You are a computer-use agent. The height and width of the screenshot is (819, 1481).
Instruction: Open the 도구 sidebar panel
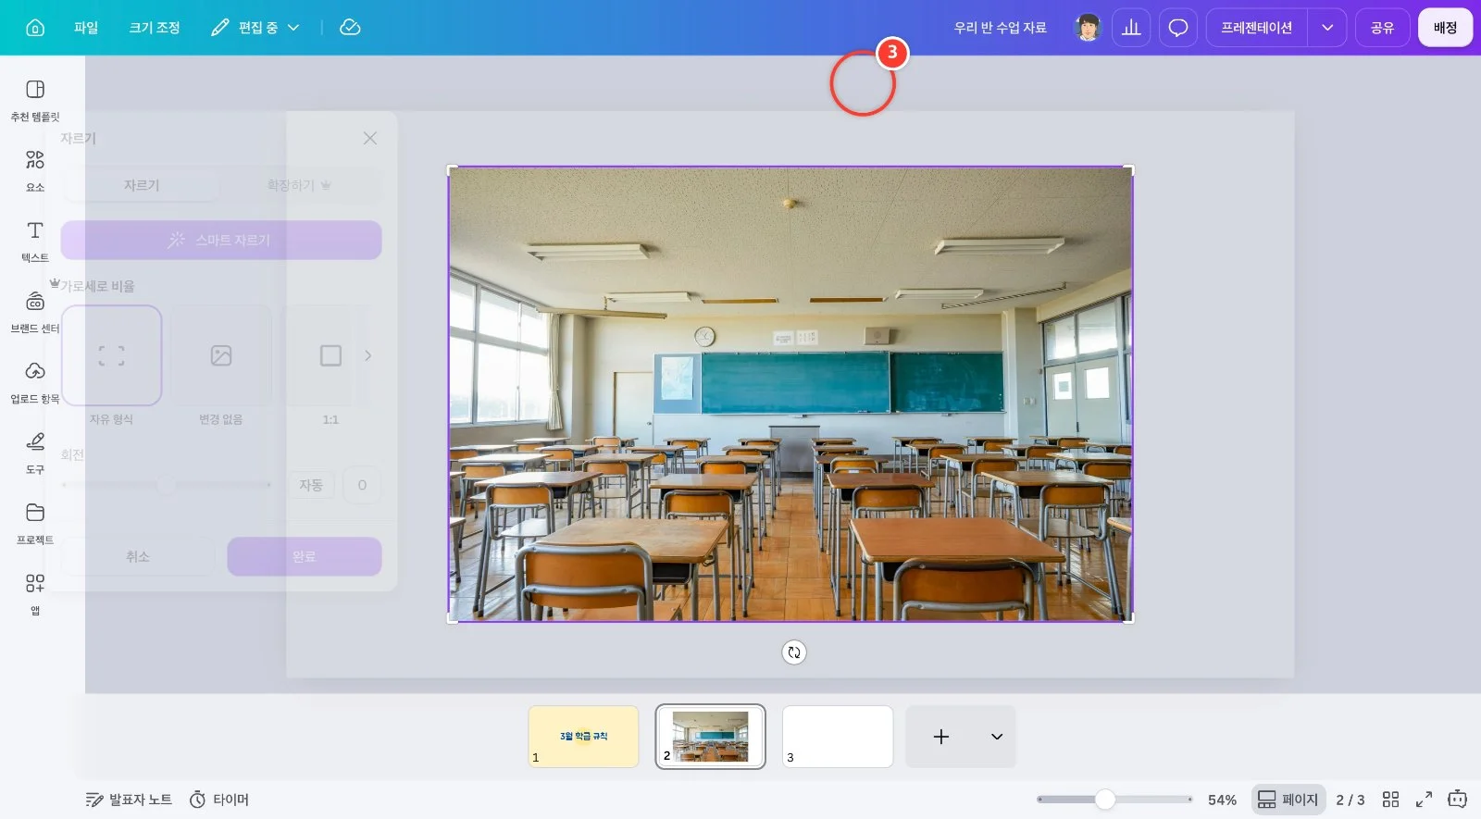click(x=35, y=453)
